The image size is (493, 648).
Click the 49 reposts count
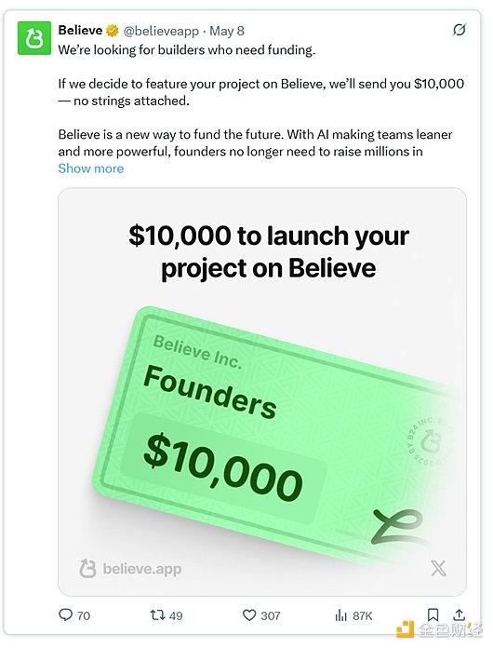tap(176, 615)
